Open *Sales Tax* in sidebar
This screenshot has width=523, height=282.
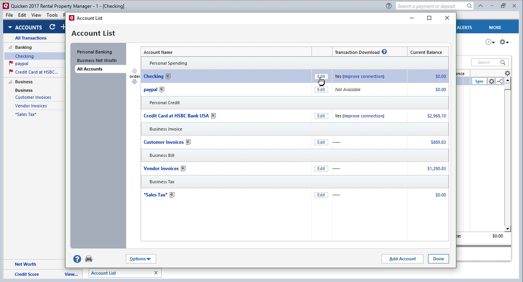tap(26, 114)
